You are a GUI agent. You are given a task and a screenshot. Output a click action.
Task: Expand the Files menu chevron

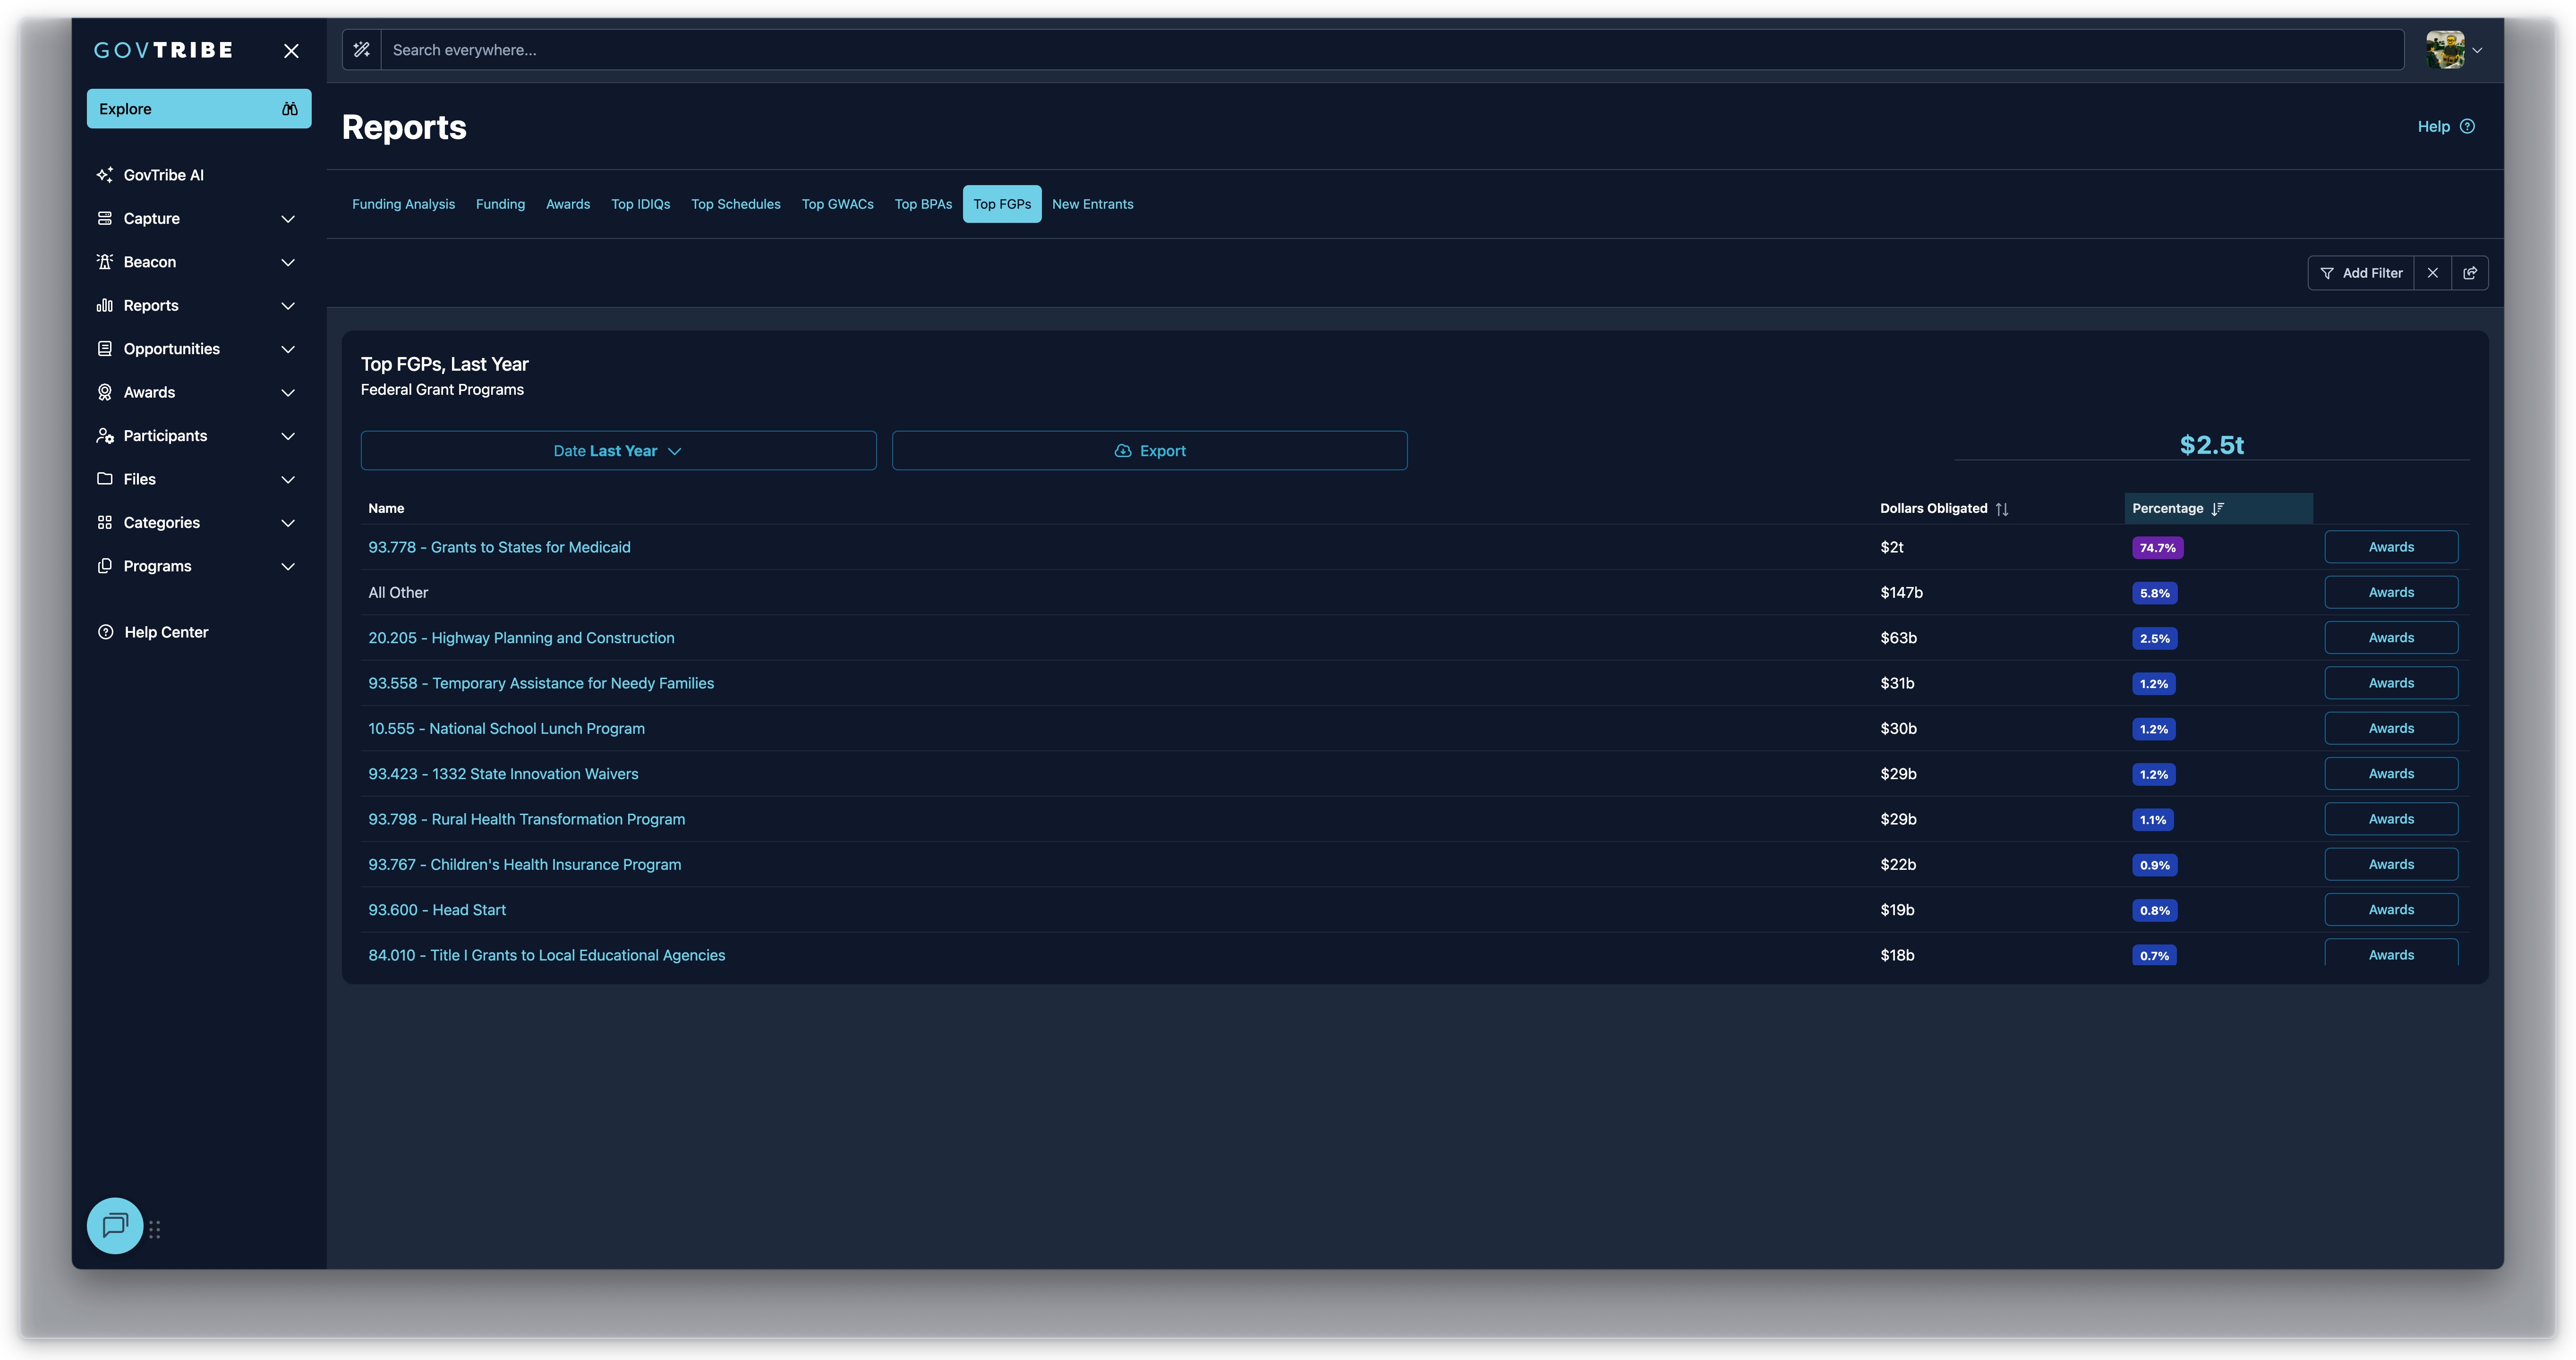[x=288, y=480]
